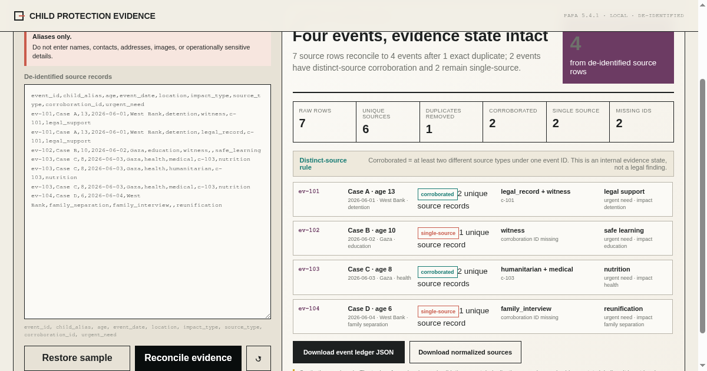Click the CORROBORATED stat cell
707x371 pixels.
point(514,122)
